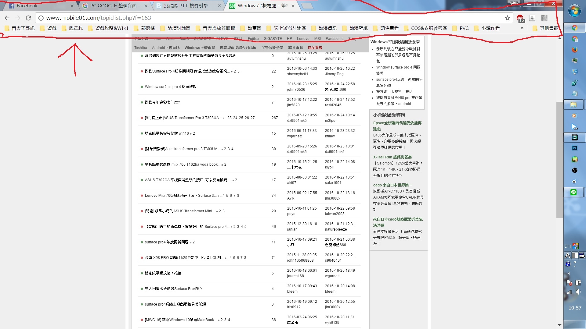The image size is (586, 329).
Task: Open the 蘋果電腦 forum category
Action: click(x=295, y=48)
